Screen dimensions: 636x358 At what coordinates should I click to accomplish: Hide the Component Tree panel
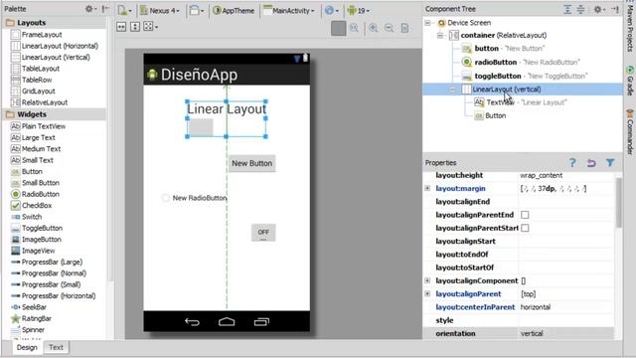(x=615, y=9)
